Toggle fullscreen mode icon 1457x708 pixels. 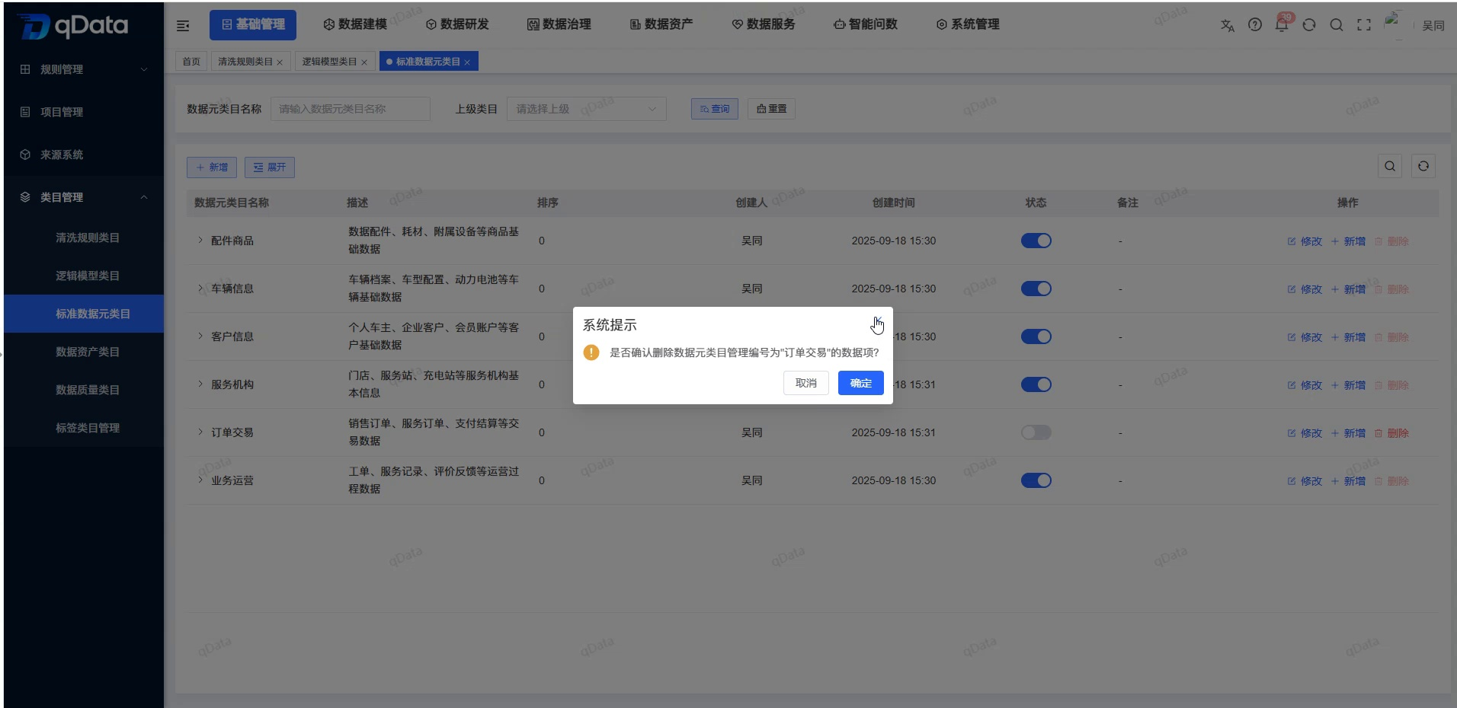1364,25
